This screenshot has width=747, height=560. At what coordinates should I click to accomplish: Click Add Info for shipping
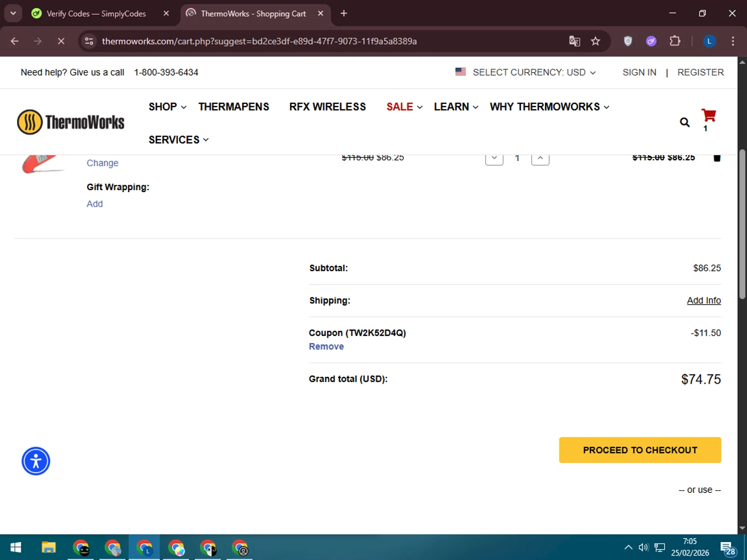704,300
